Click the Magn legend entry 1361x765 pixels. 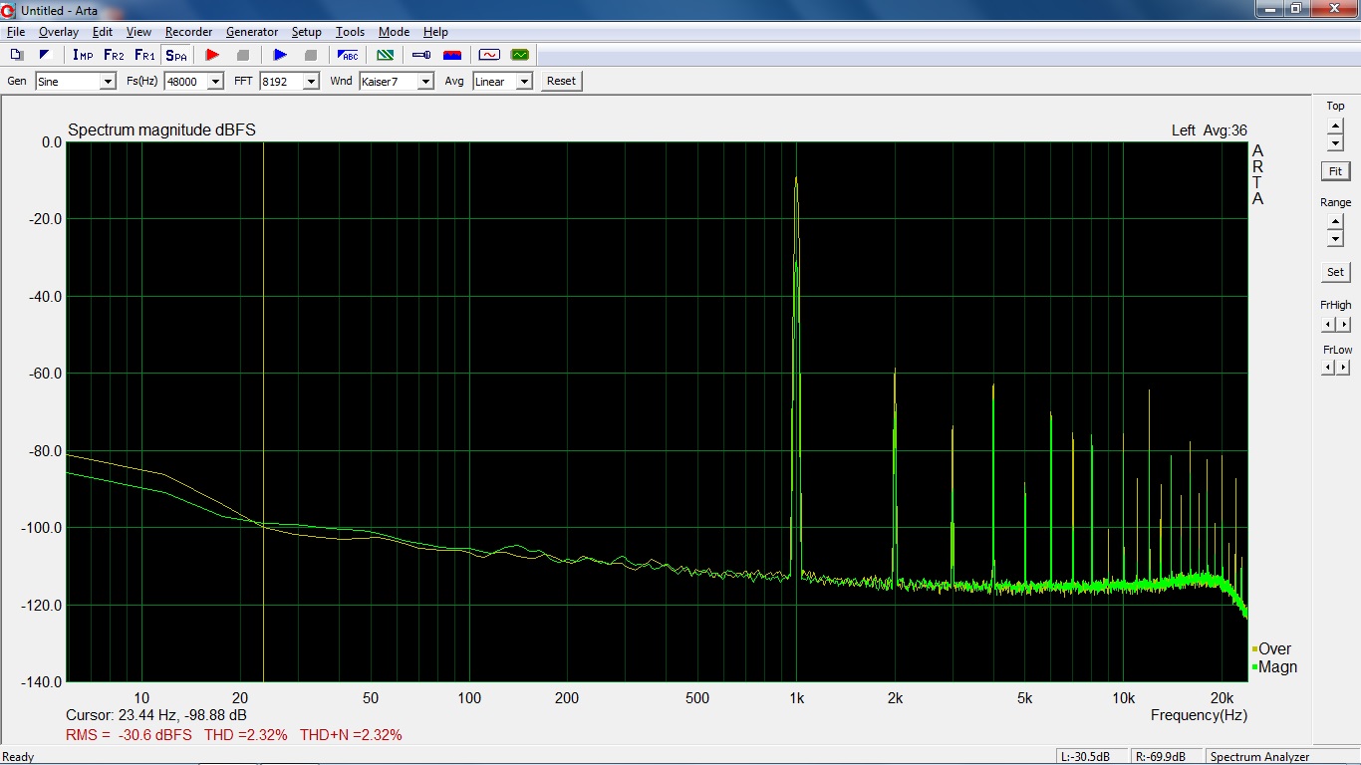coord(1274,667)
